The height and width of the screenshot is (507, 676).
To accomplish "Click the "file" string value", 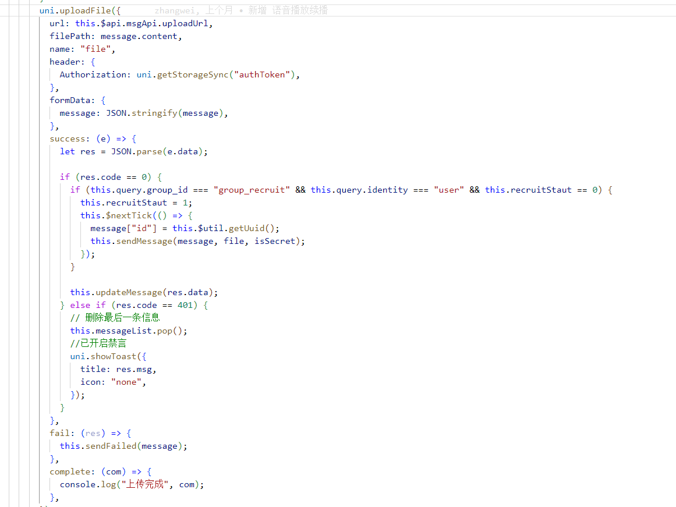I will [x=97, y=49].
